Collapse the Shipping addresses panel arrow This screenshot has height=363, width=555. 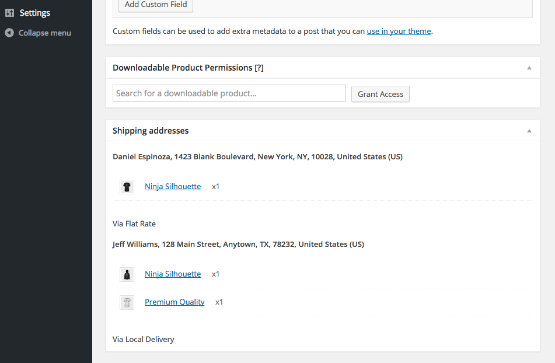coord(529,131)
